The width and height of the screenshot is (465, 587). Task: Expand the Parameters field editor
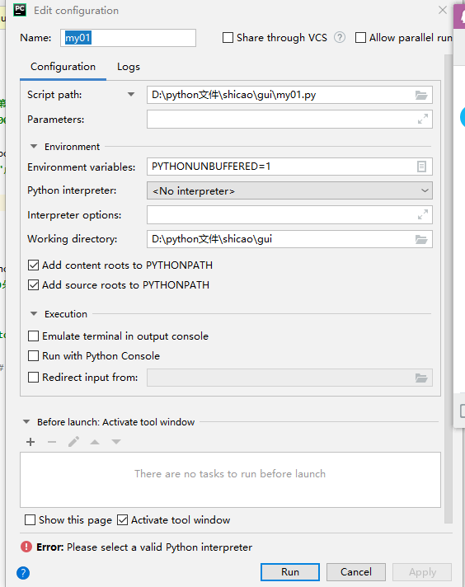coord(423,119)
